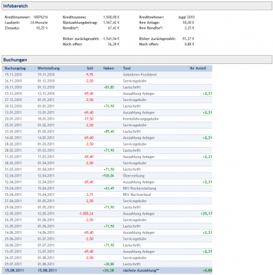273x275 pixels.
Task: Select the -17,50 Soll amount
Action: [x=89, y=119]
